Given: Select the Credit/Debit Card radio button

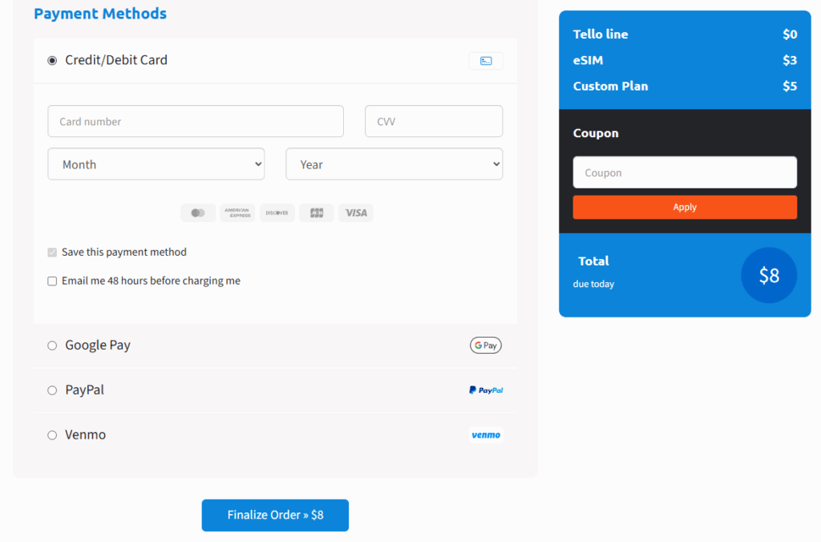Looking at the screenshot, I should (x=52, y=60).
